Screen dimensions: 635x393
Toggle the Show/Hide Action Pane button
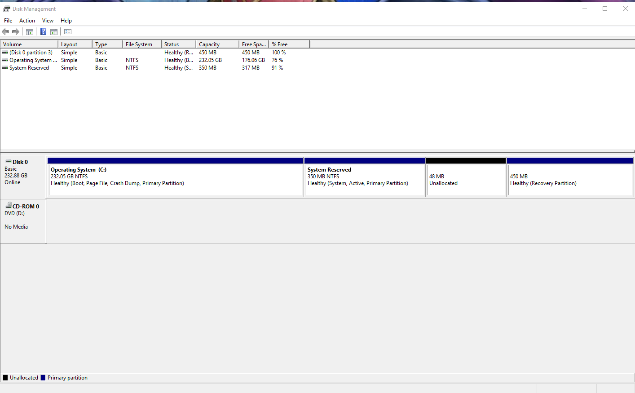(x=54, y=31)
